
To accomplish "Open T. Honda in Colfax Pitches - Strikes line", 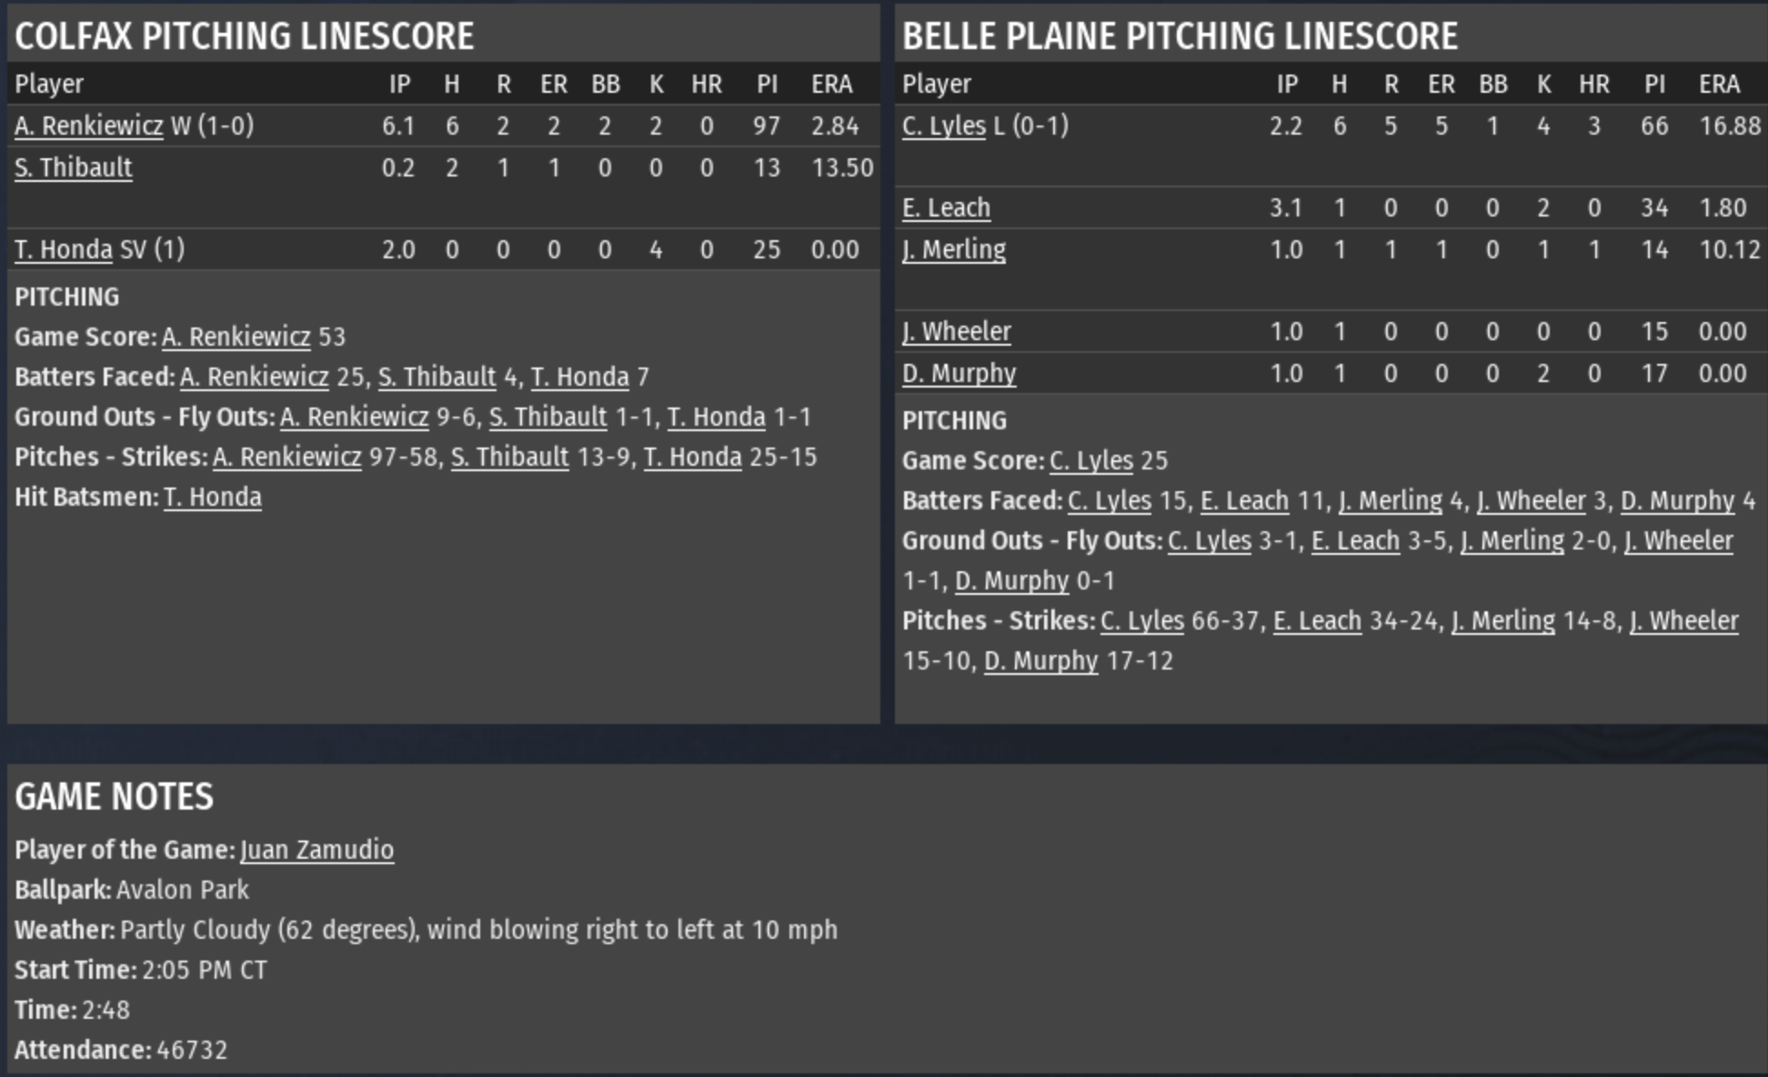I will click(x=693, y=457).
